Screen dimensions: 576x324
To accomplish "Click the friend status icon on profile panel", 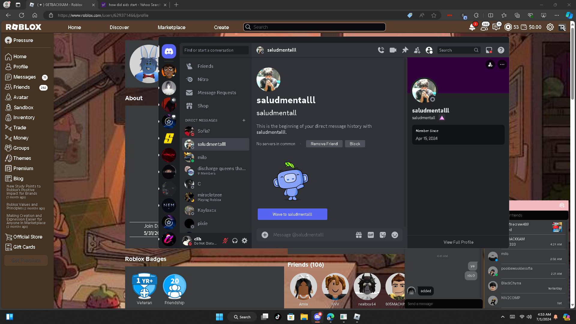I will click(490, 64).
